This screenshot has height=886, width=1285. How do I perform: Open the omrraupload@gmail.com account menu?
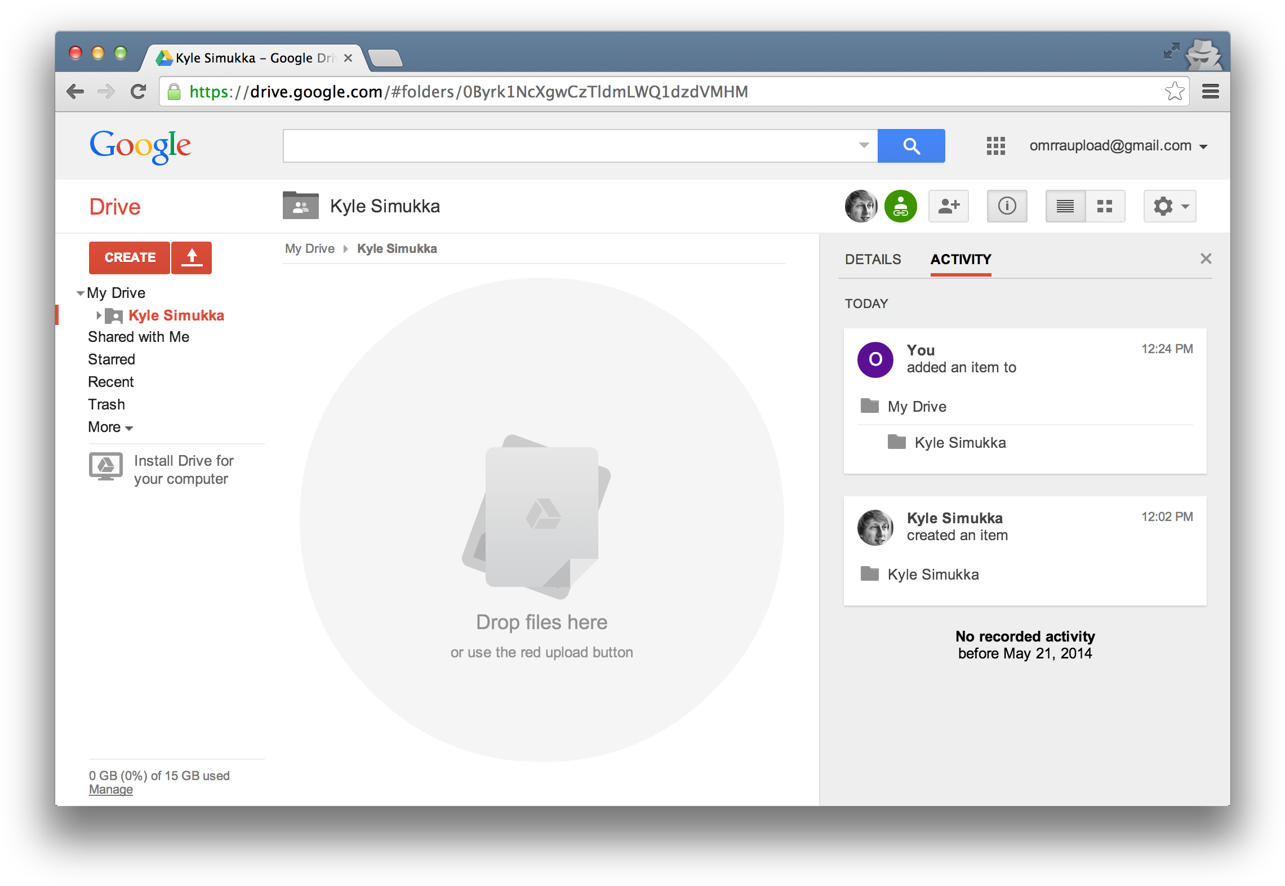(x=1118, y=146)
